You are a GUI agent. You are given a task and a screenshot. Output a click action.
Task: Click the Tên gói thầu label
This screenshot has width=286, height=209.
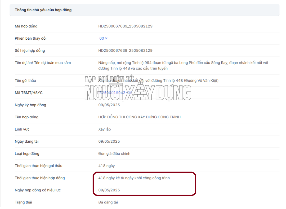pyautogui.click(x=25, y=81)
